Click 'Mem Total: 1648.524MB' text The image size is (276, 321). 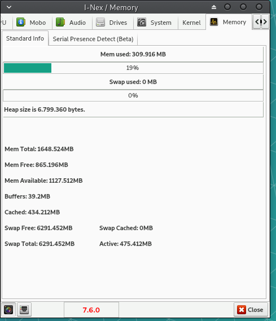[x=39, y=149]
